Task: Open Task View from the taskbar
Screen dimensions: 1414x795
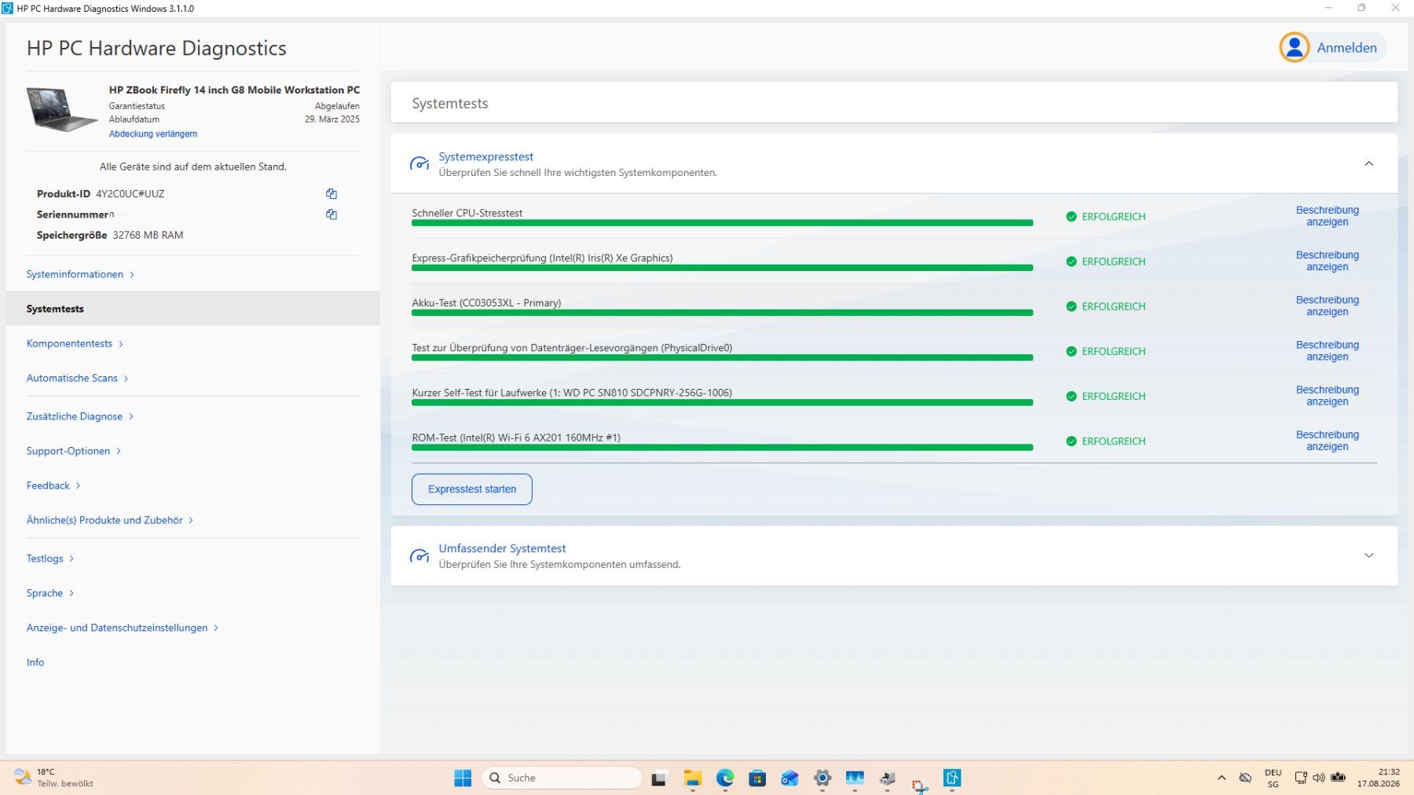Action: tap(659, 778)
